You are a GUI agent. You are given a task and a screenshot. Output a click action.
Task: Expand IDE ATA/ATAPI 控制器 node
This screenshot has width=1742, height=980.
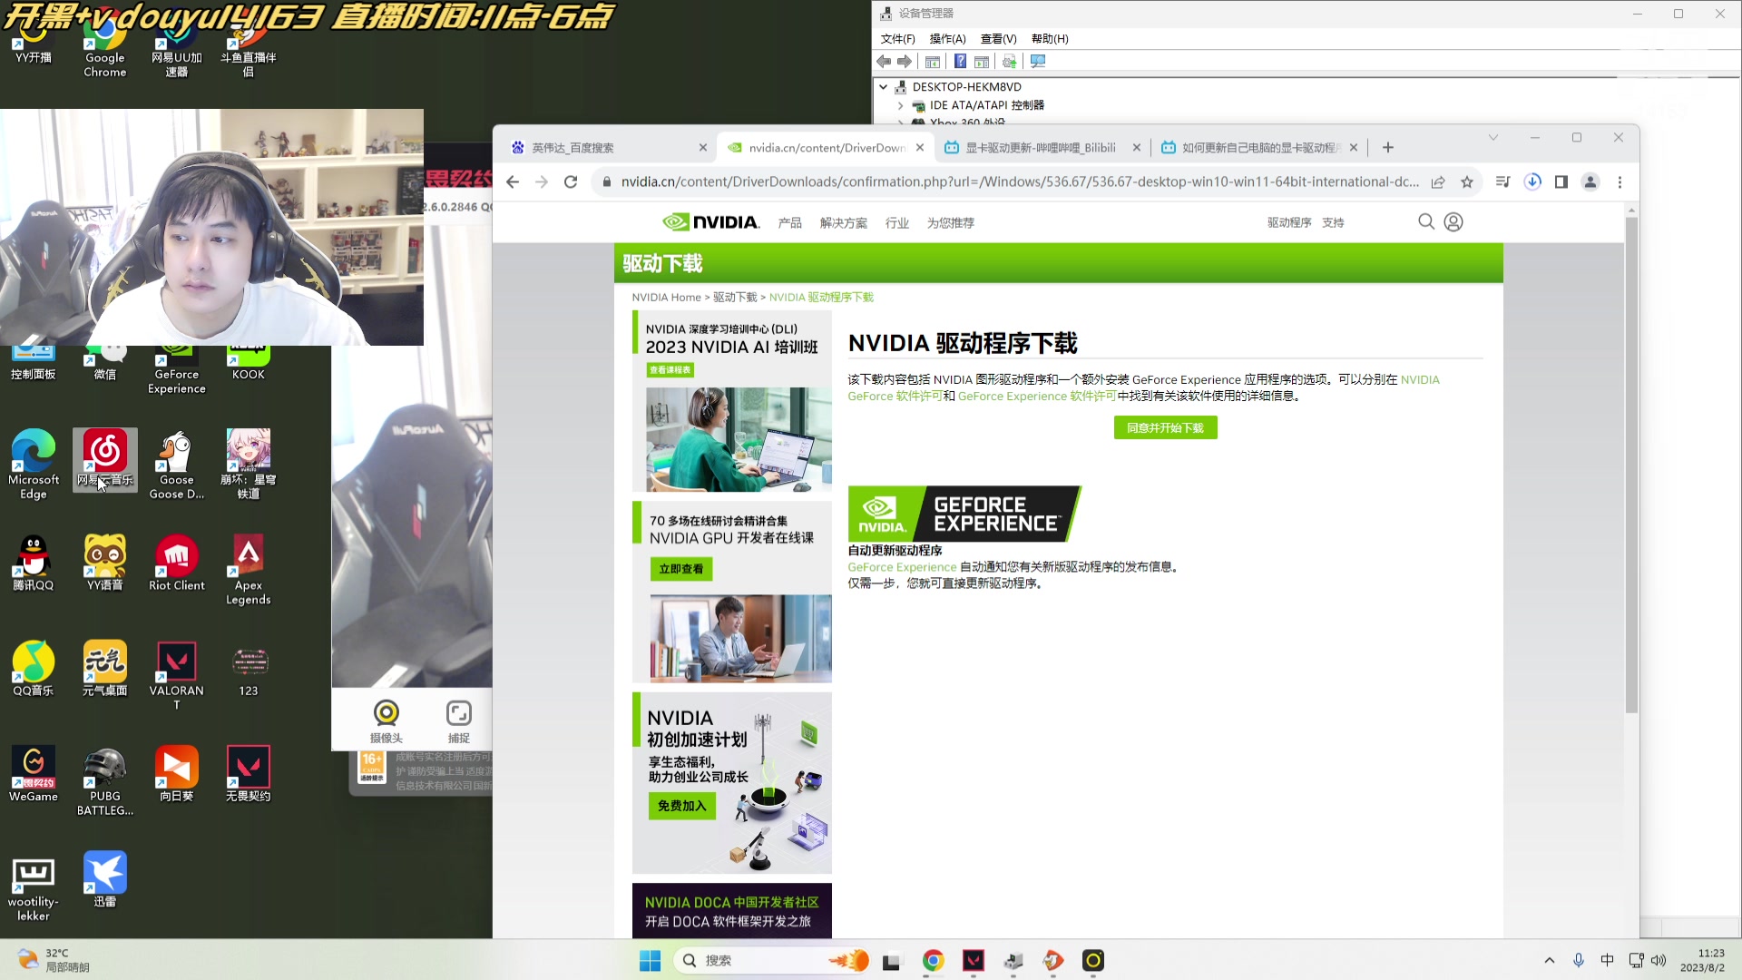pos(900,105)
